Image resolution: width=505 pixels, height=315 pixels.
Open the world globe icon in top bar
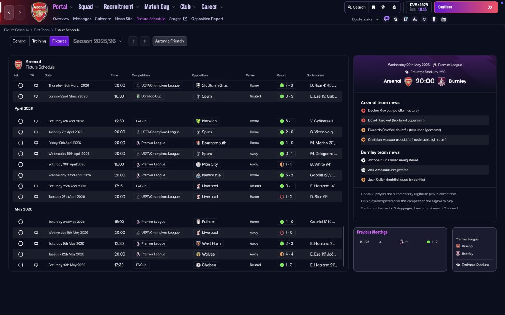tap(383, 7)
